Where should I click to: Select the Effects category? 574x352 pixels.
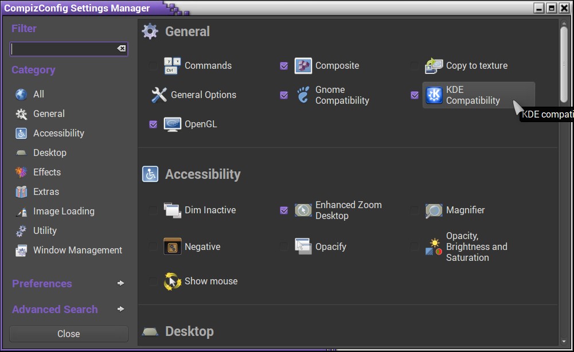tap(46, 172)
